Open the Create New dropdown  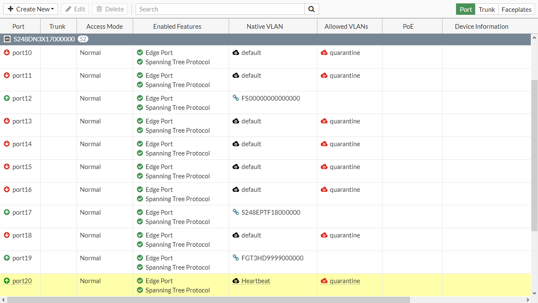pos(31,9)
